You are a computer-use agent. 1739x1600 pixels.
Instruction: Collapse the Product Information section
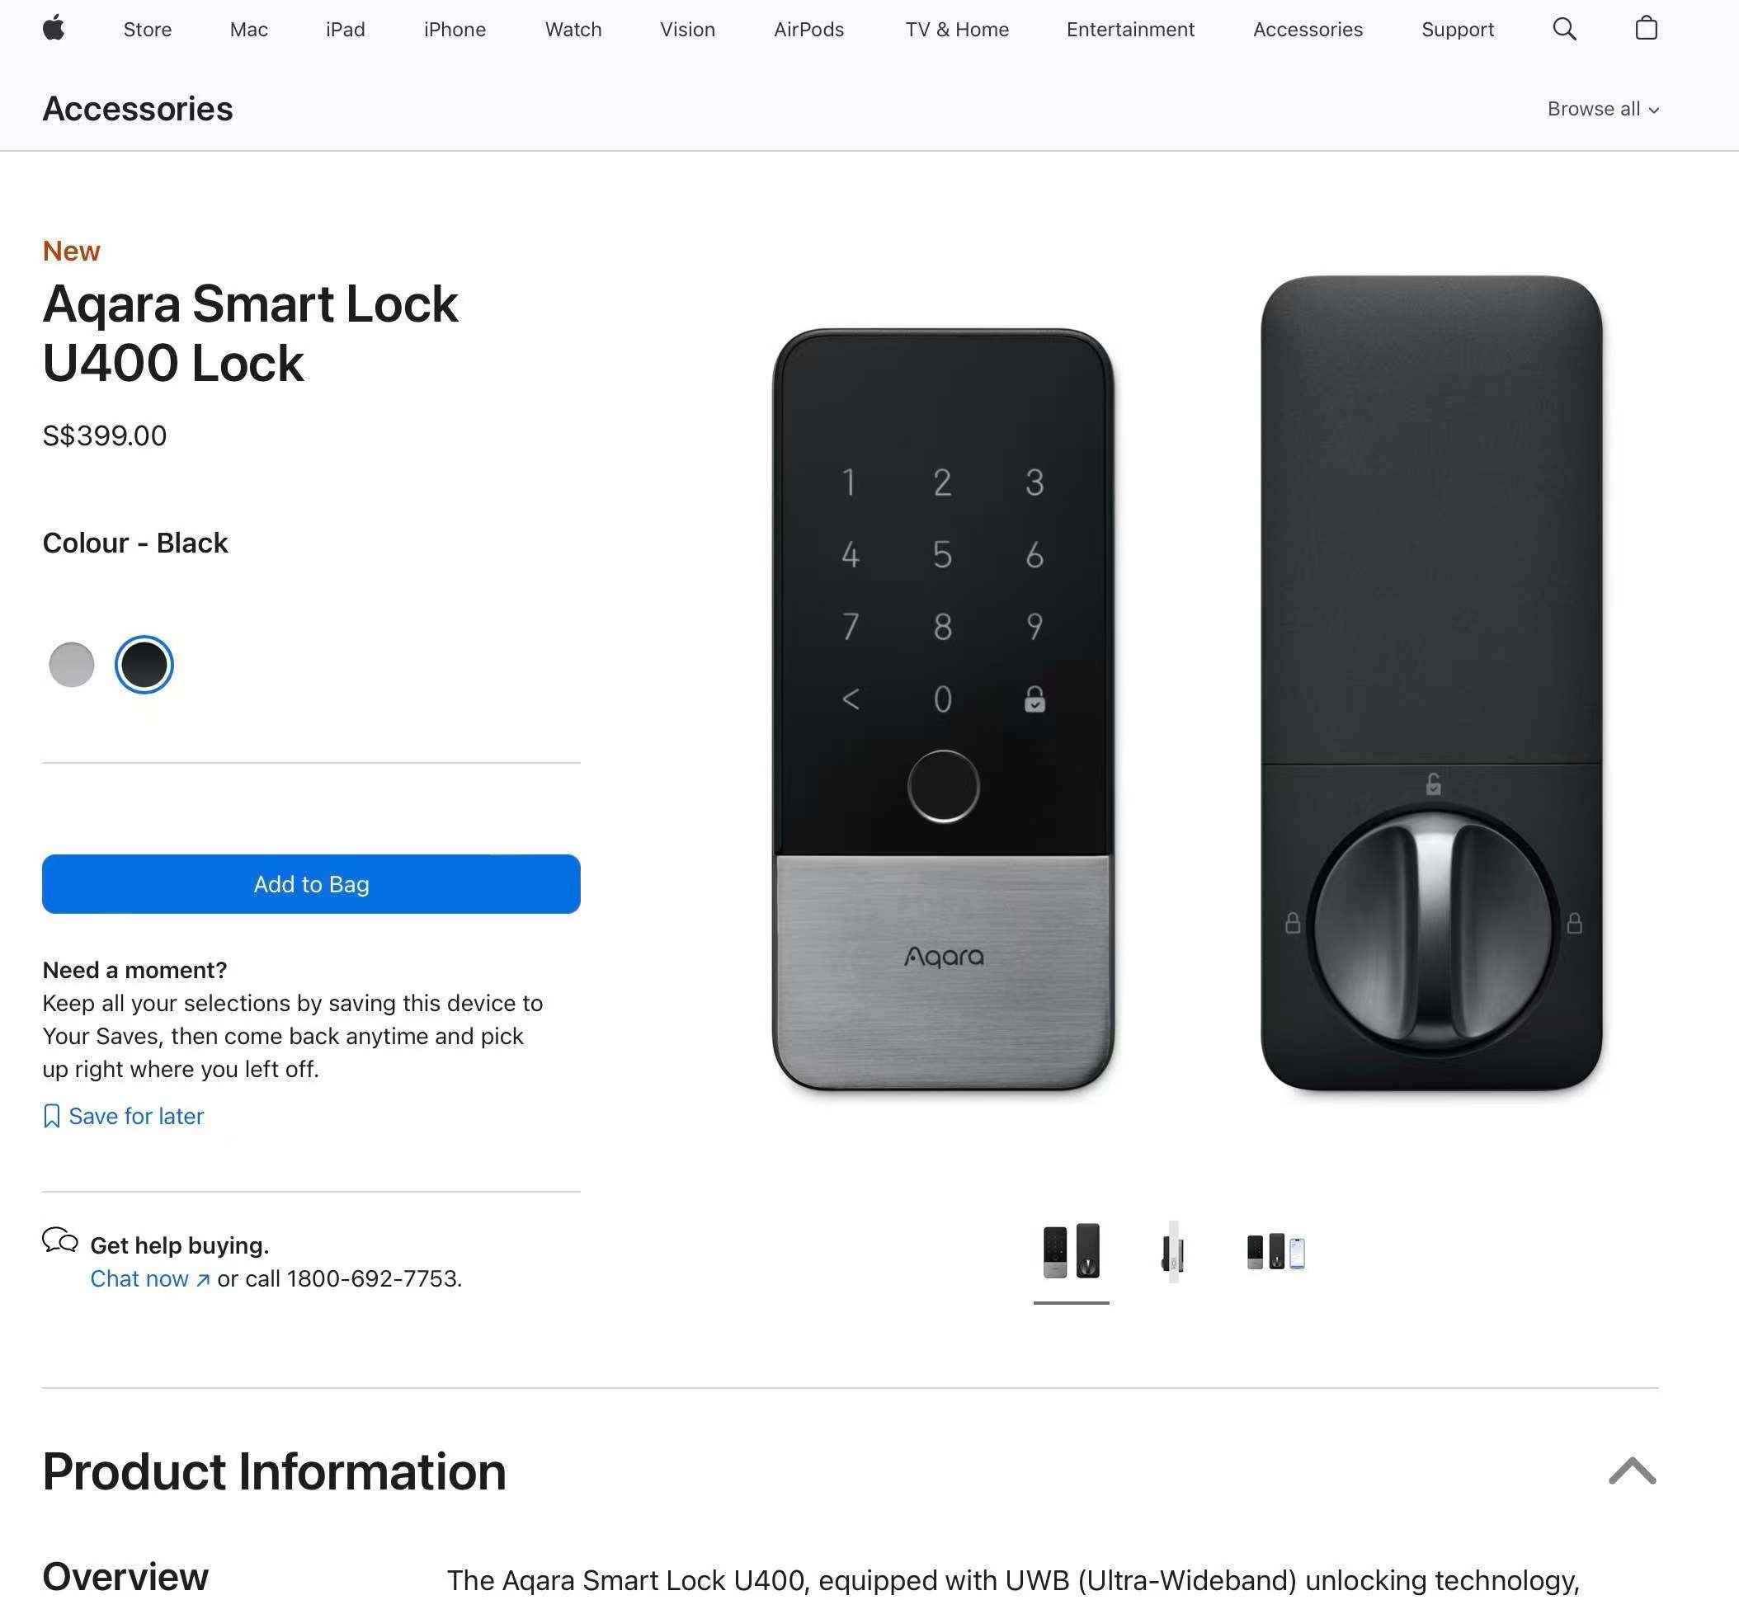pyautogui.click(x=1632, y=1471)
